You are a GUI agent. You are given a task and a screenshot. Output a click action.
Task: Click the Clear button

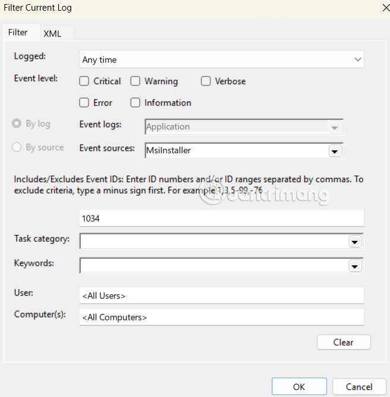tap(344, 342)
